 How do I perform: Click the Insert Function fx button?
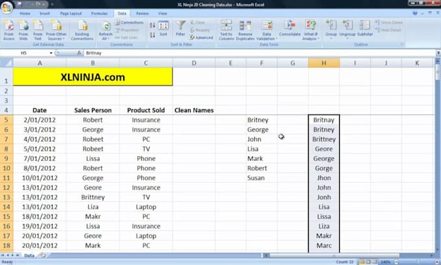[x=79, y=53]
